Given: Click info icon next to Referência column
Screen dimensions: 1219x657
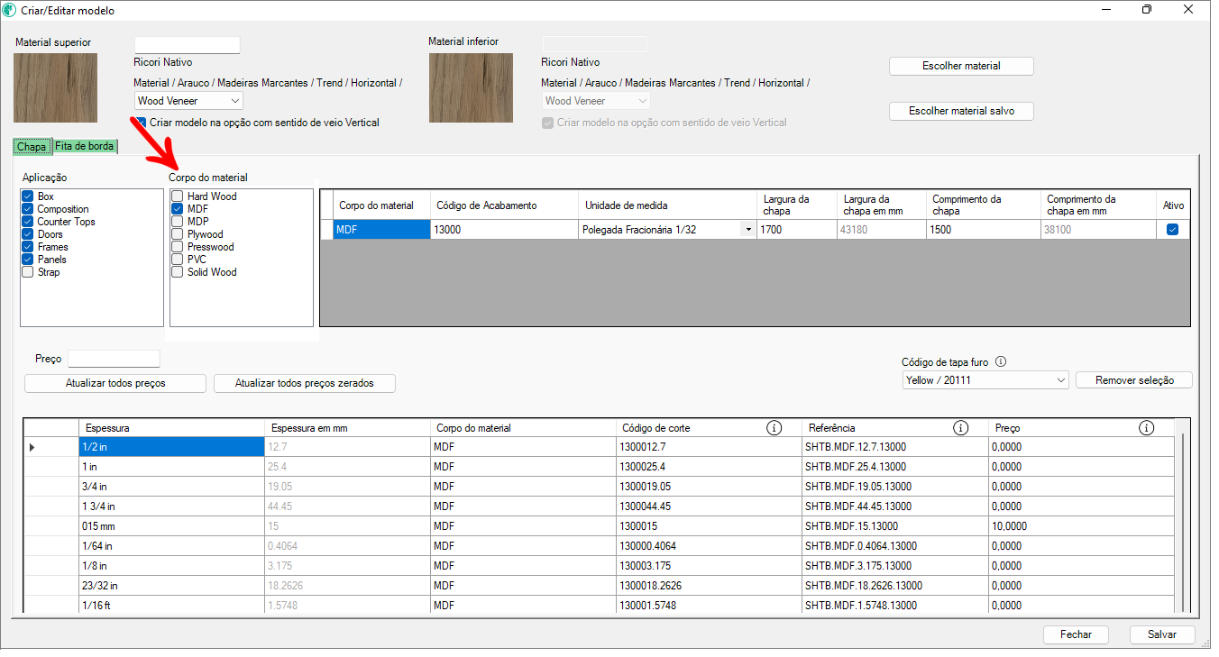Looking at the screenshot, I should coord(960,428).
